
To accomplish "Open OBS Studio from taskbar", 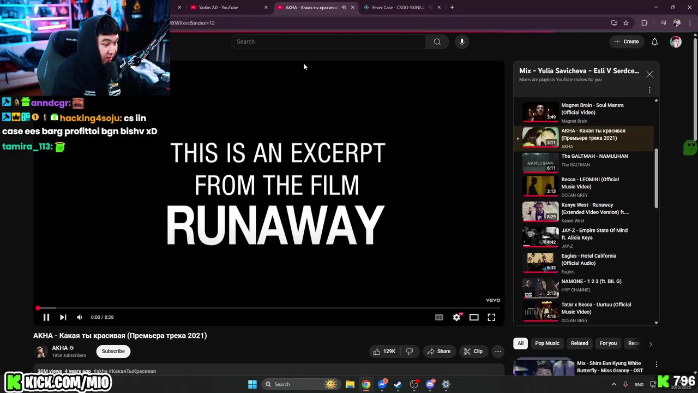I will coord(414,384).
